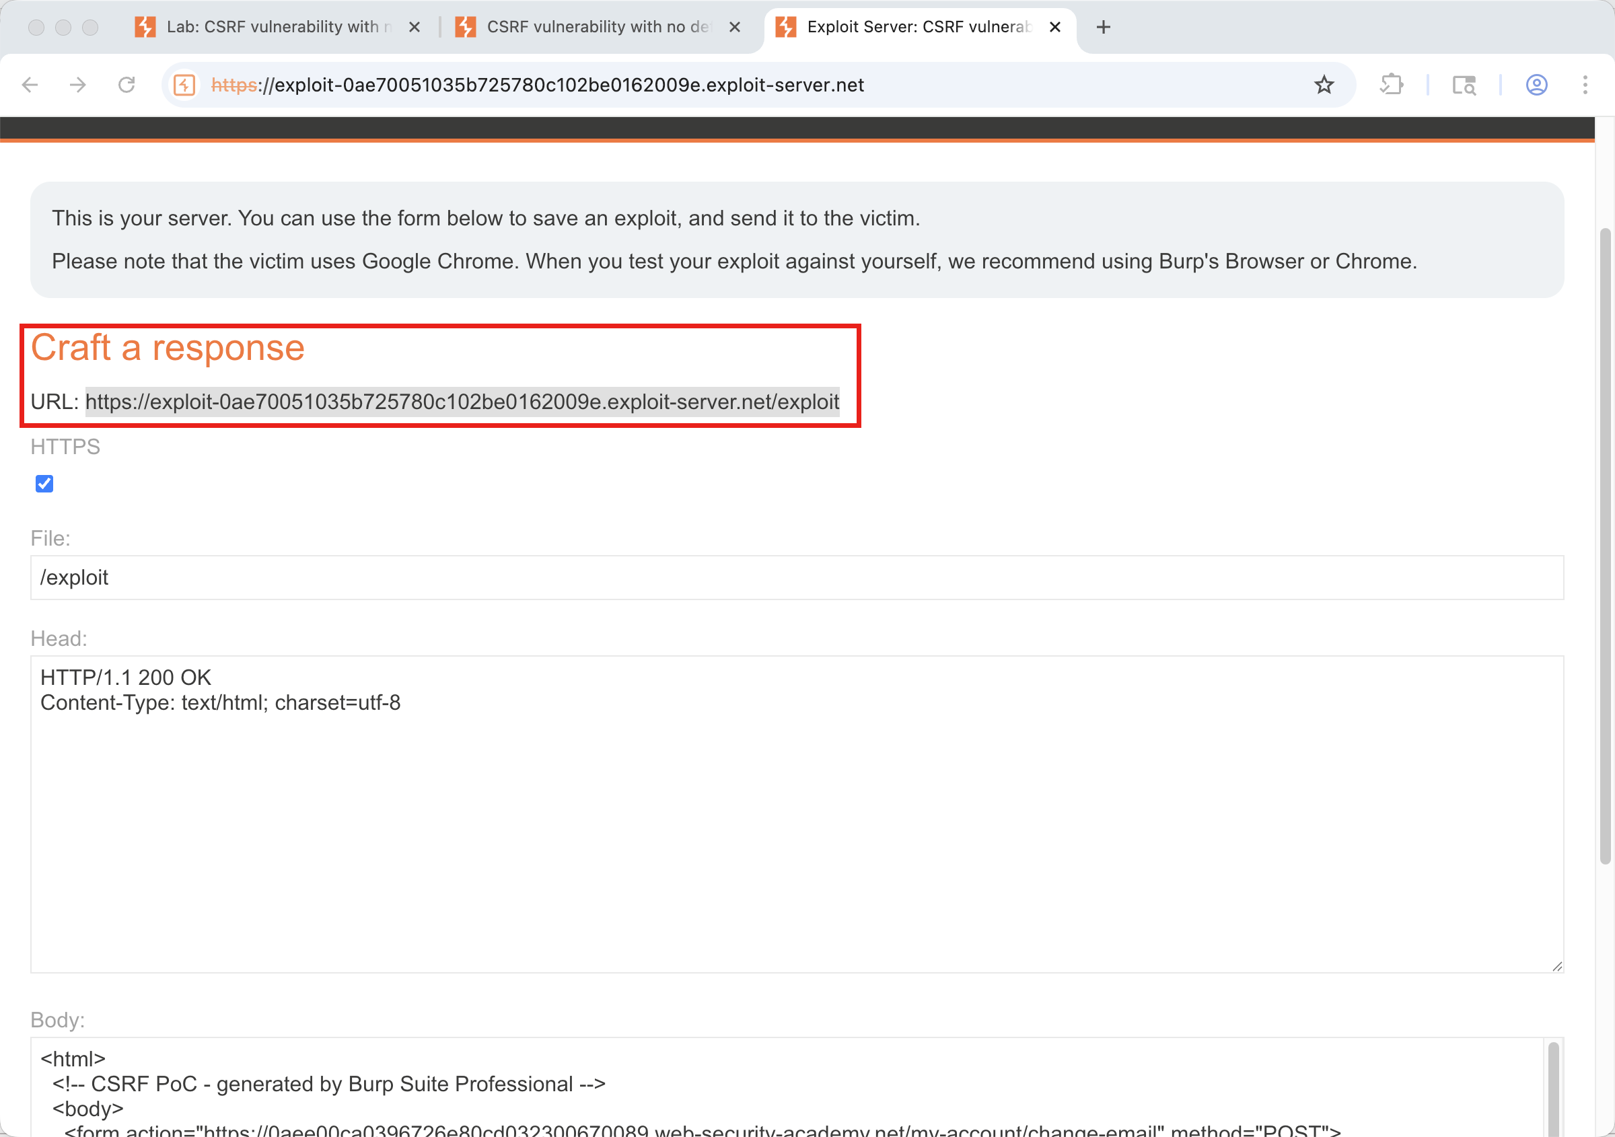
Task: Click inside the Body textarea
Action: 774,1087
